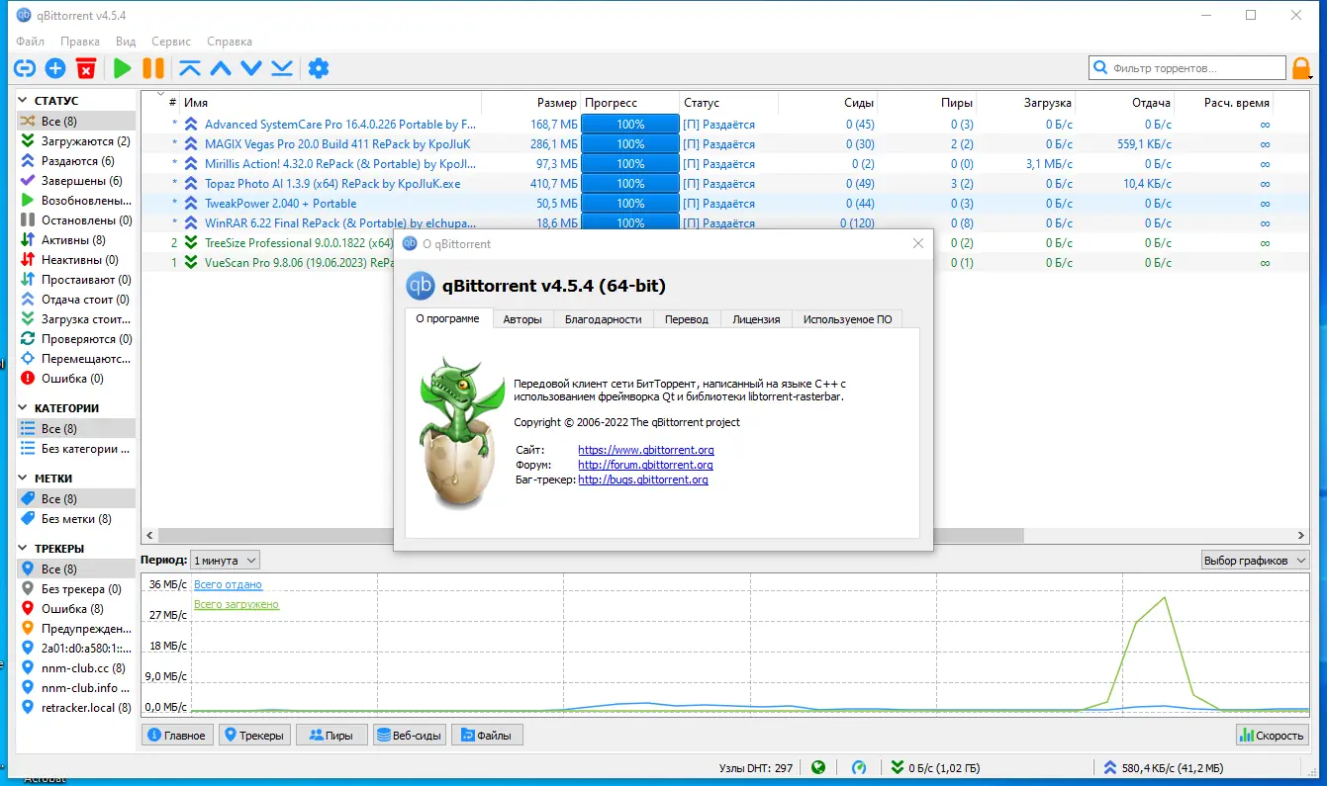This screenshot has height=786, width=1327.
Task: Switch to the 'Авторы' tab in About dialog
Action: pyautogui.click(x=522, y=318)
